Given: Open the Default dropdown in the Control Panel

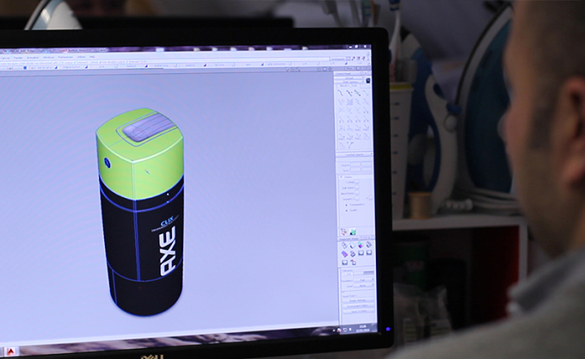Looking at the screenshot, I should click(x=348, y=78).
